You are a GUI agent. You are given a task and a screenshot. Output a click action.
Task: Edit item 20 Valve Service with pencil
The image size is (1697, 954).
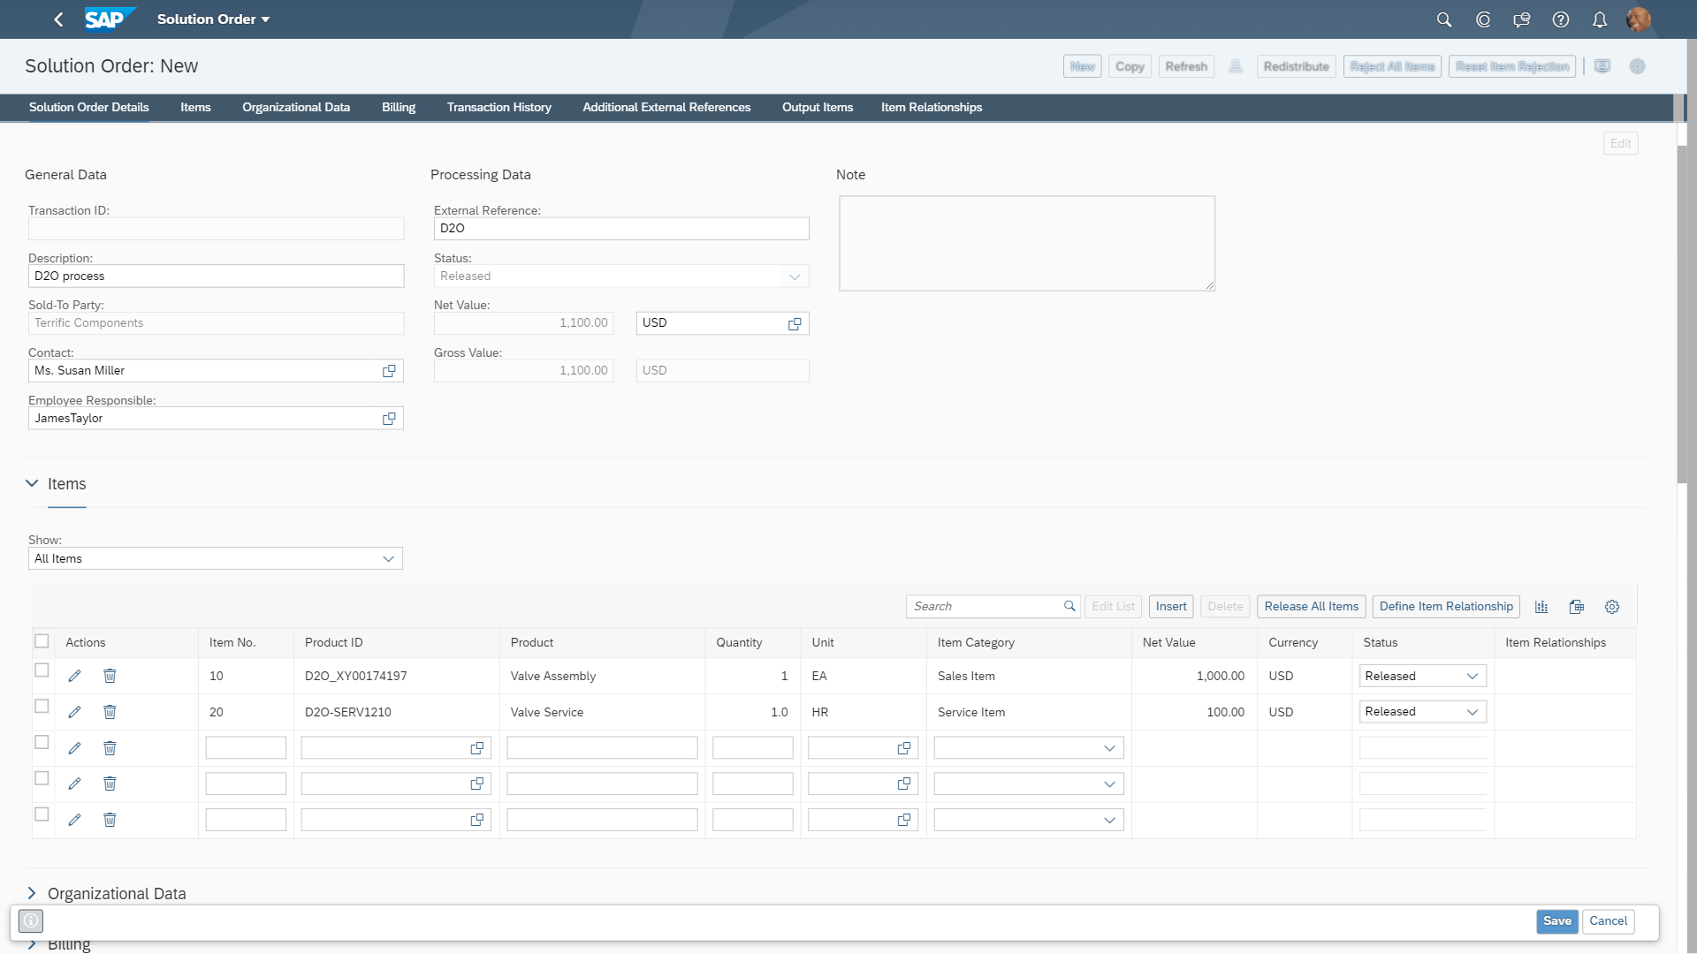[x=74, y=712]
